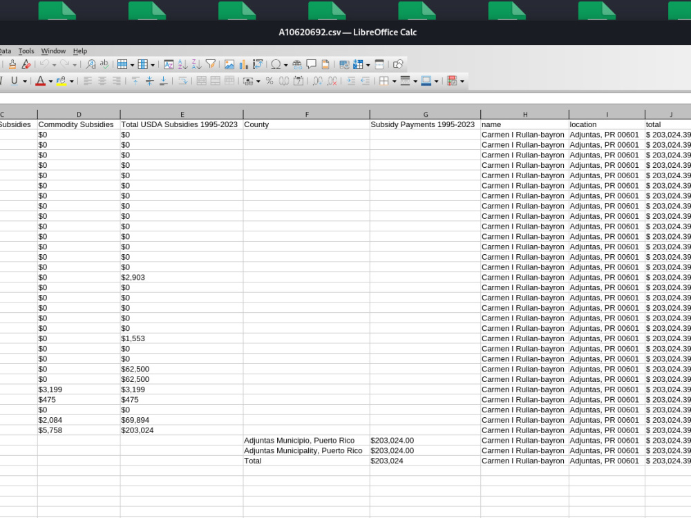Select column D header
The width and height of the screenshot is (691, 518).
click(x=79, y=115)
